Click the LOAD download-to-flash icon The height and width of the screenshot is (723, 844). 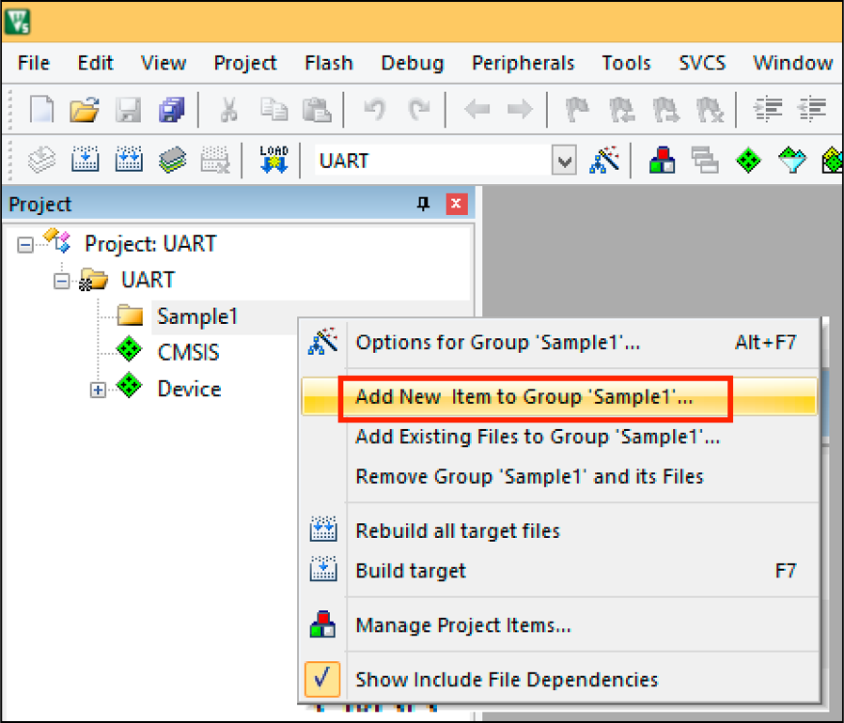(274, 161)
